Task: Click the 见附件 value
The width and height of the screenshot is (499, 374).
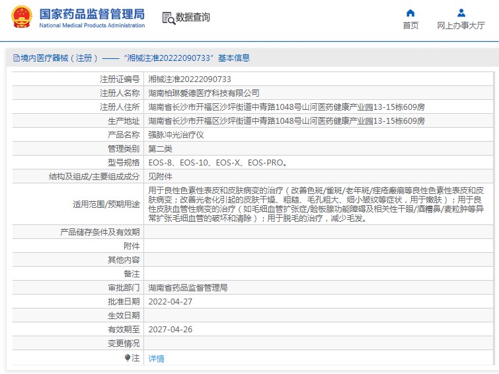Action: (160, 177)
